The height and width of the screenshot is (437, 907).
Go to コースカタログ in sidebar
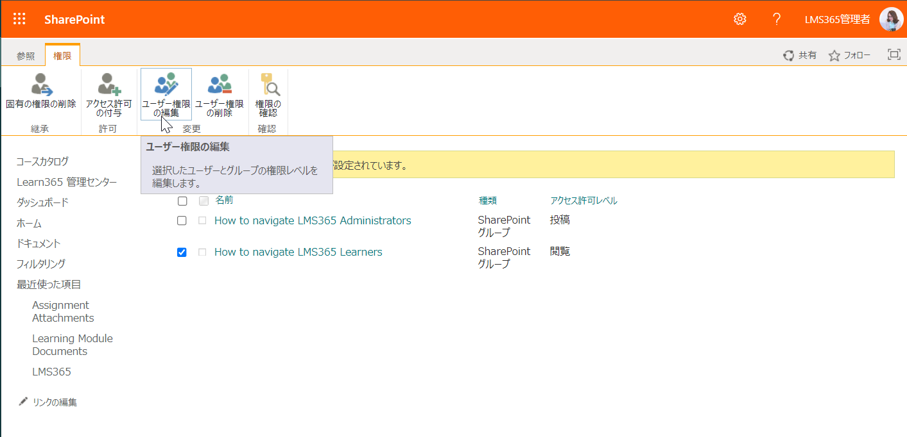point(42,161)
